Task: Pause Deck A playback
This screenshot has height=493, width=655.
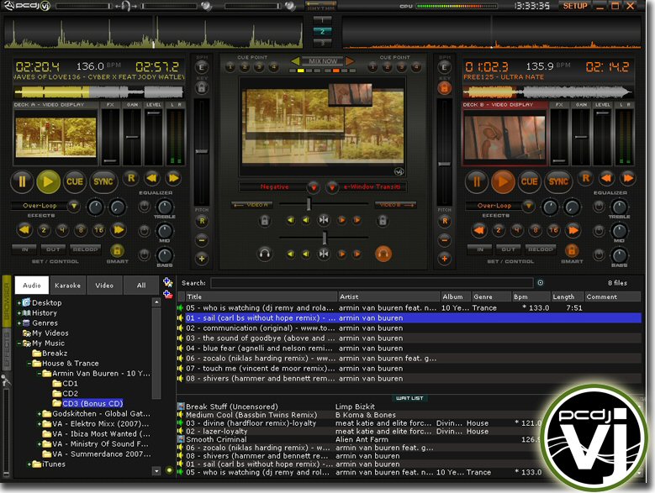Action: coord(22,181)
